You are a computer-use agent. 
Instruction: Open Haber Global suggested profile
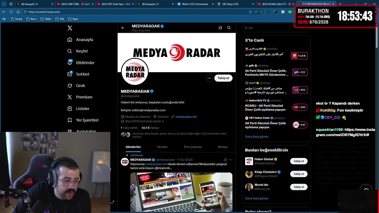[x=264, y=159]
